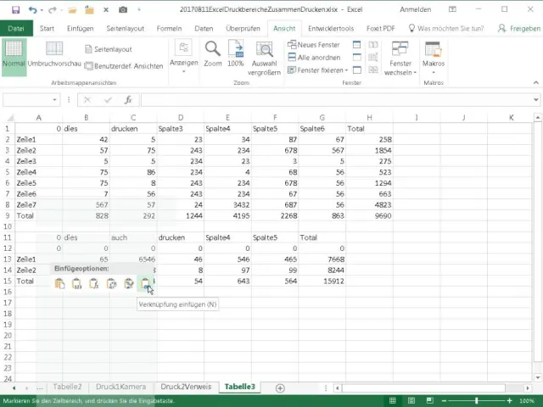The width and height of the screenshot is (543, 407).
Task: Open the Formeln ribbon tab
Action: 169,28
